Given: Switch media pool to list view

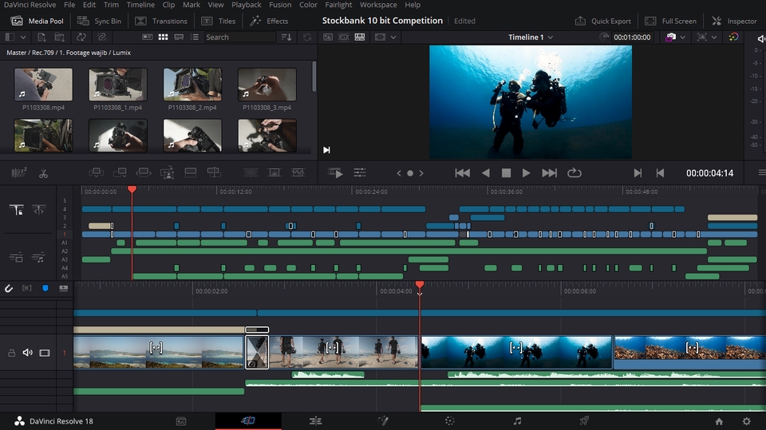Looking at the screenshot, I should point(195,37).
